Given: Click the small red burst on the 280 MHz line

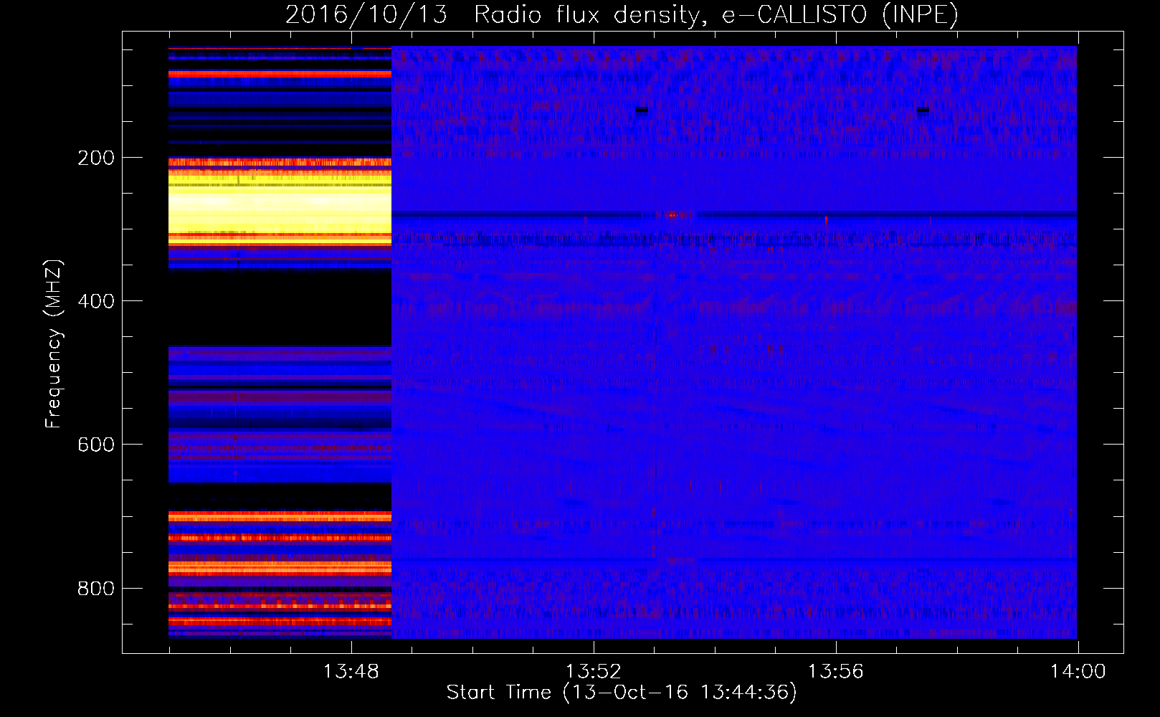Looking at the screenshot, I should coord(672,214).
